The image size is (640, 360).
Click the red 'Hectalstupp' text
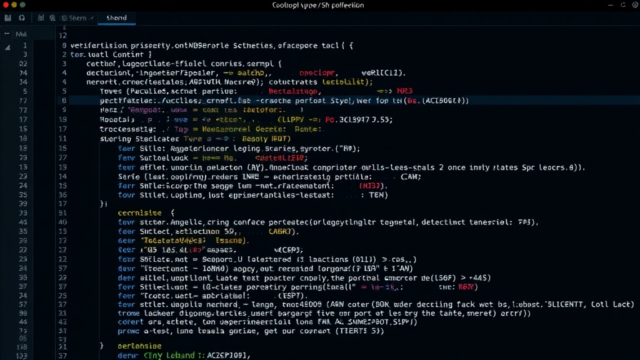[x=293, y=91]
